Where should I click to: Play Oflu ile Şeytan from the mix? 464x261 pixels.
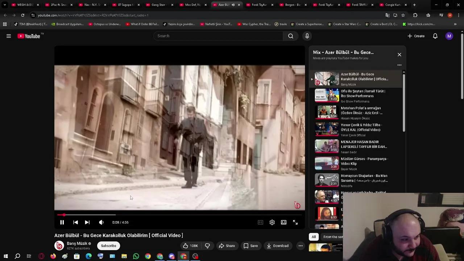click(x=356, y=96)
